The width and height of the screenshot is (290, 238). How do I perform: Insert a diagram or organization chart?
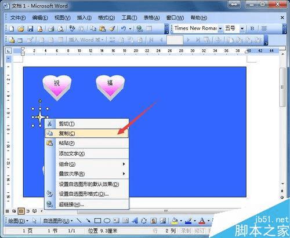tap(144, 221)
